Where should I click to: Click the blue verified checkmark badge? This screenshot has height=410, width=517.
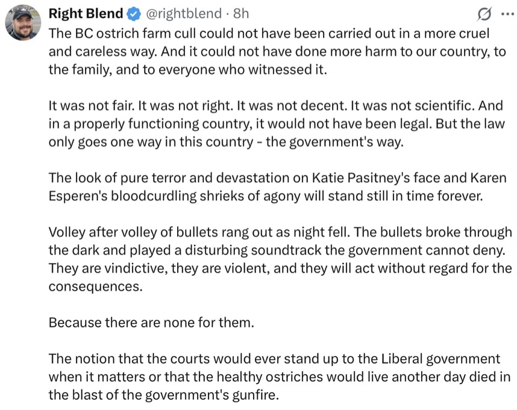133,13
